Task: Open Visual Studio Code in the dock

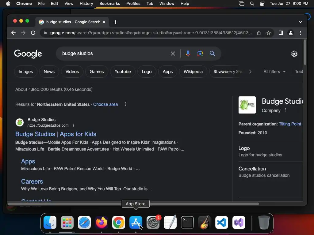Action: [222, 222]
